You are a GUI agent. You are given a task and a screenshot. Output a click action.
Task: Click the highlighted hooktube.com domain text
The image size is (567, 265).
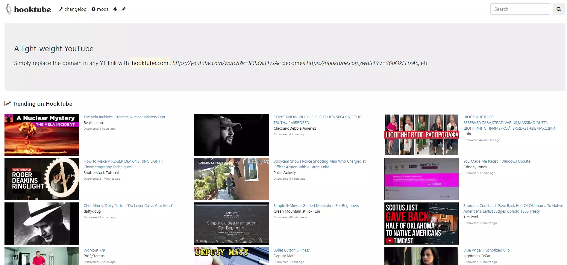click(x=150, y=63)
